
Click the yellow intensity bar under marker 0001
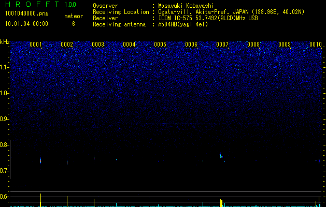click(x=40, y=200)
